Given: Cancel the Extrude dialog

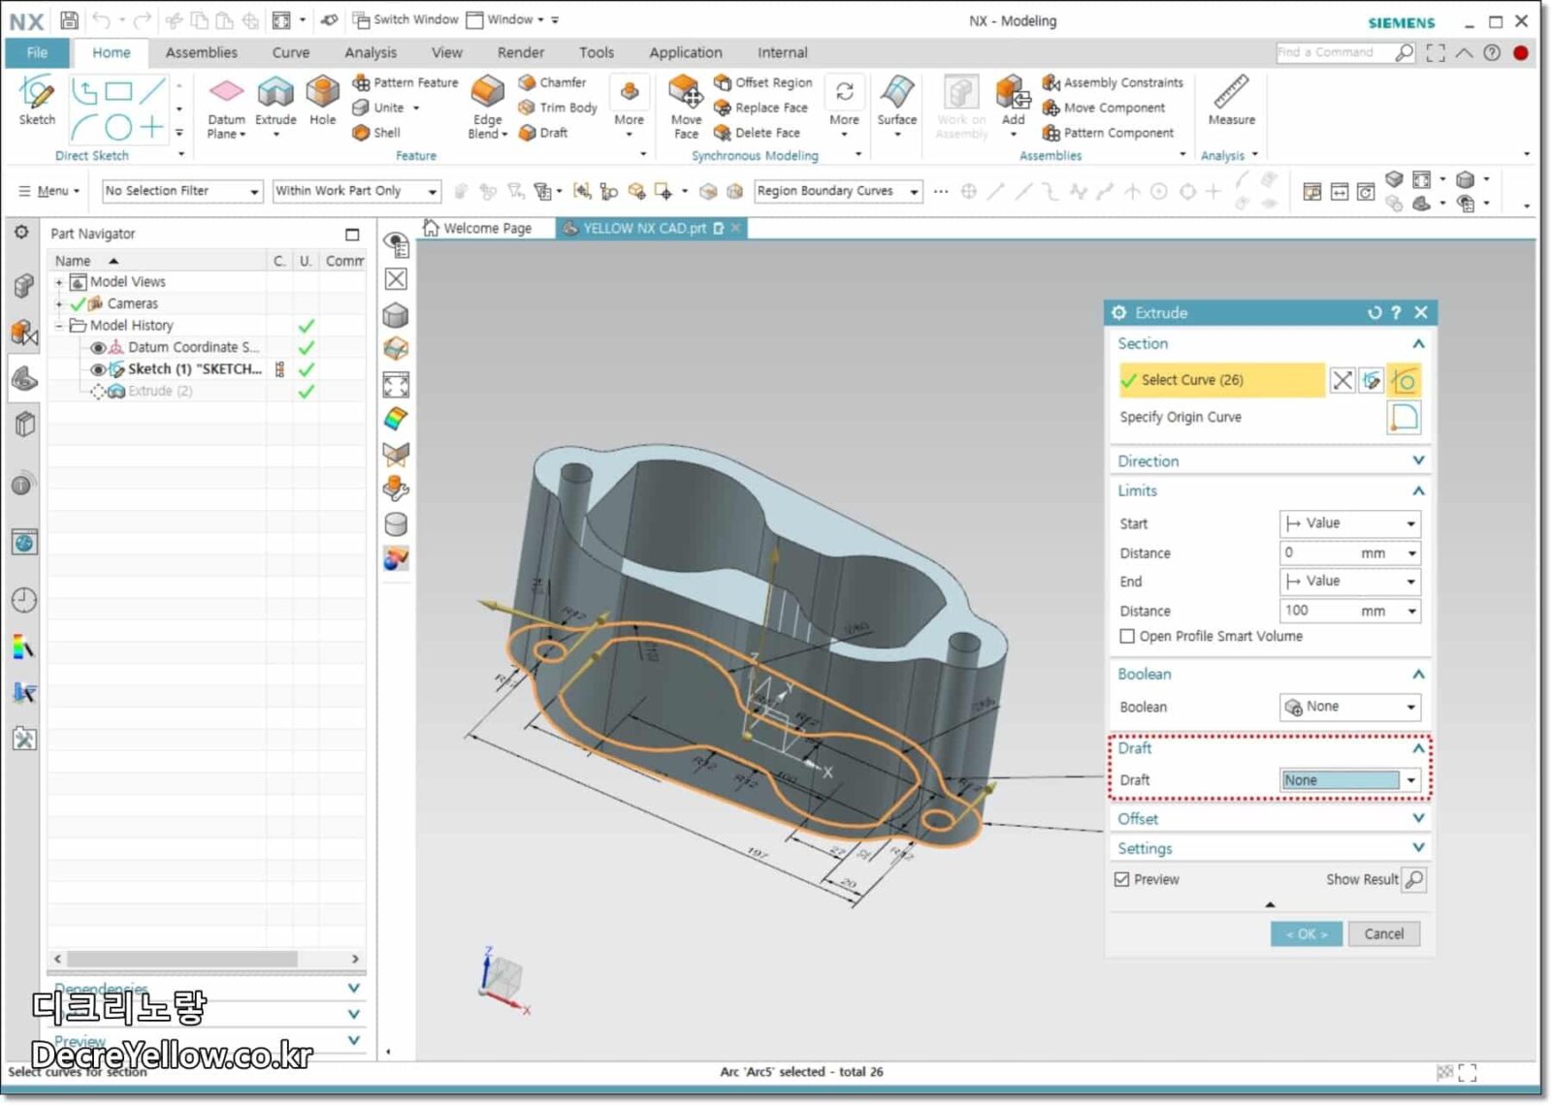Looking at the screenshot, I should [x=1384, y=935].
